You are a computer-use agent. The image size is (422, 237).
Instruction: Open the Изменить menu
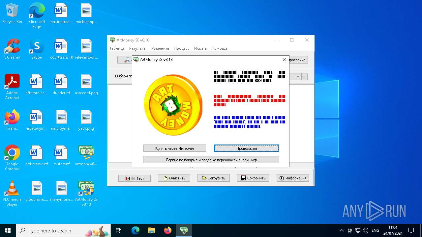pyautogui.click(x=160, y=48)
